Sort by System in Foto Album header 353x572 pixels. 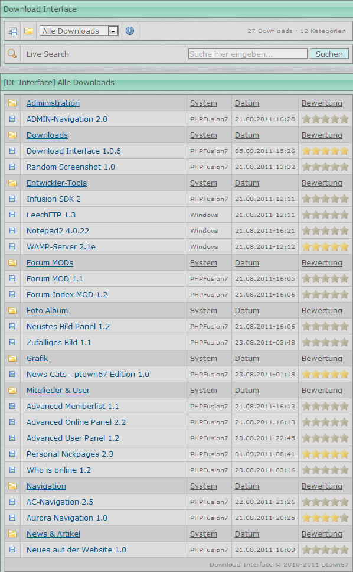[x=203, y=310]
